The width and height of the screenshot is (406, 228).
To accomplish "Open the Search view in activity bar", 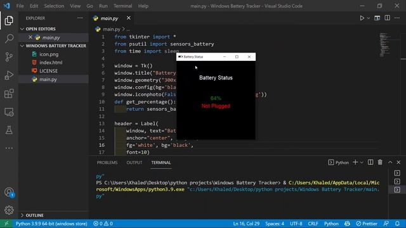I will [x=9, y=39].
